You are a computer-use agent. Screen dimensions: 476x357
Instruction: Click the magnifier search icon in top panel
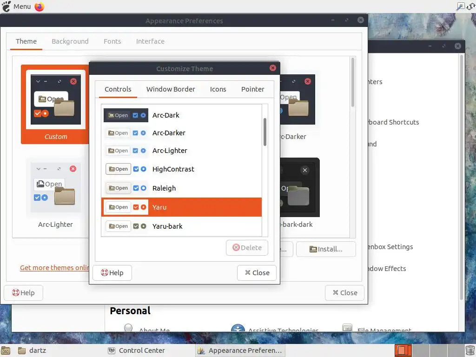click(460, 7)
